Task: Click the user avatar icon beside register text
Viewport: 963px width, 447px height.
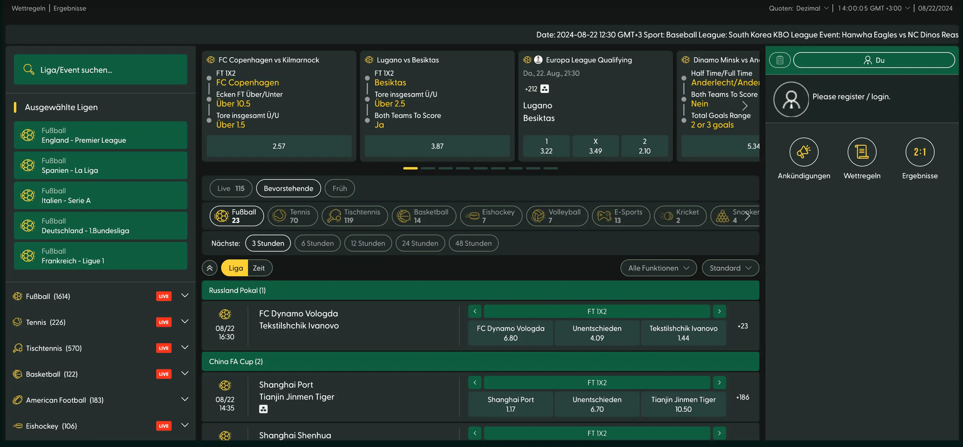Action: pyautogui.click(x=791, y=99)
